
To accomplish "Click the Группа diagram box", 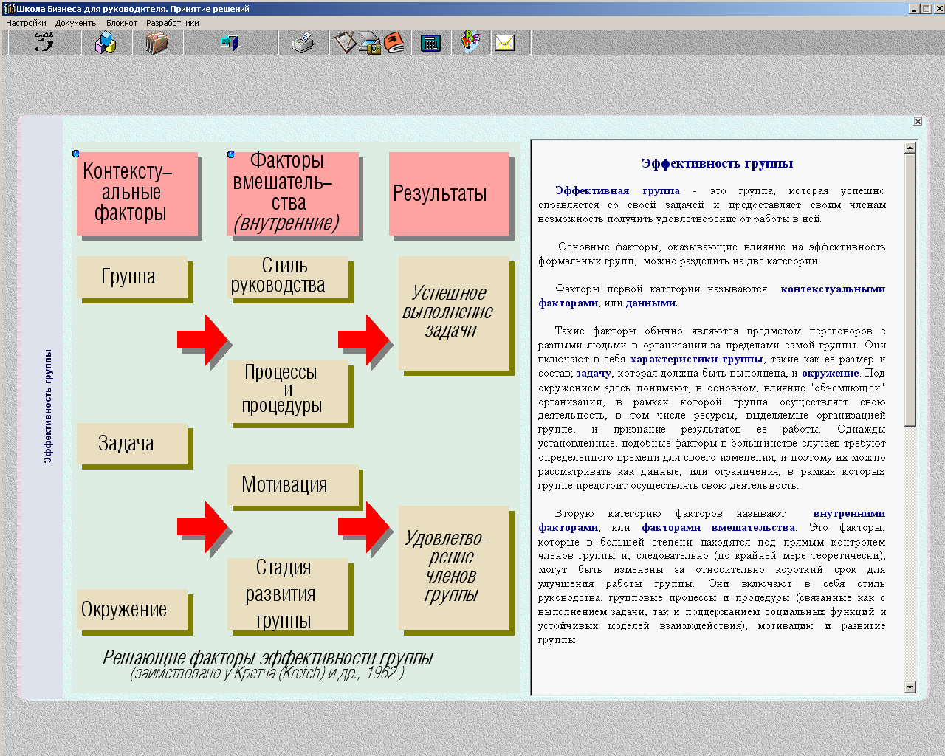I will click(132, 278).
